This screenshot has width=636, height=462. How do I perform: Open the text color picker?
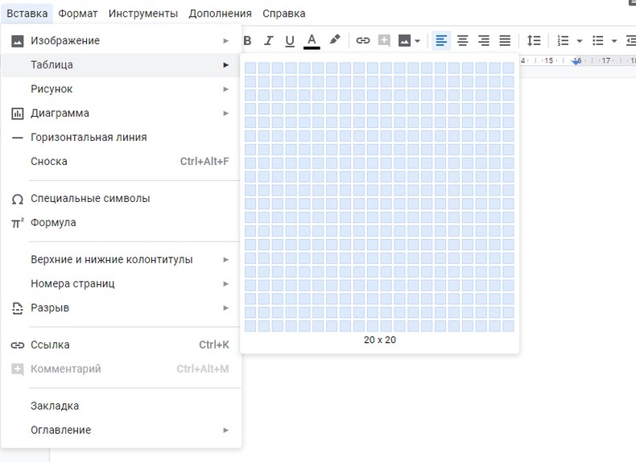312,40
